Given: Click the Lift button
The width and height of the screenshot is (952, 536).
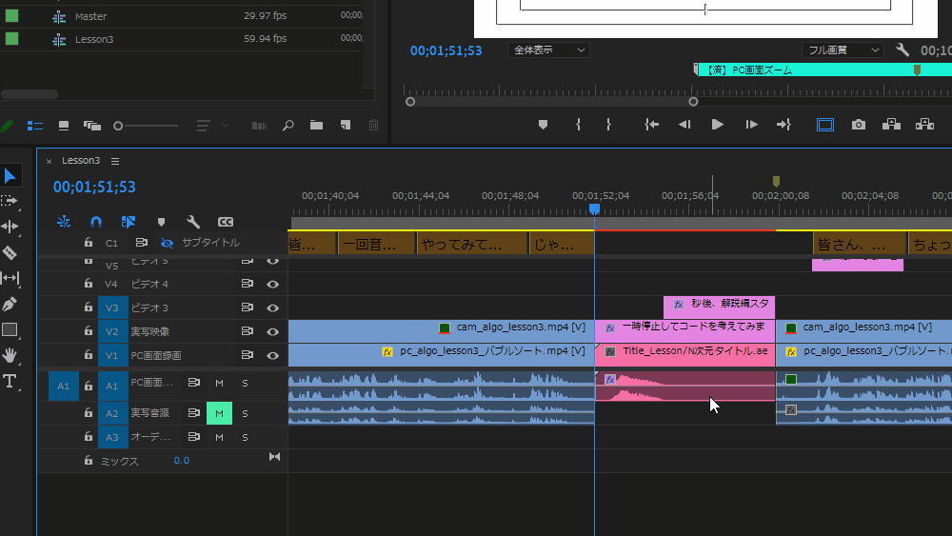Looking at the screenshot, I should click(891, 125).
